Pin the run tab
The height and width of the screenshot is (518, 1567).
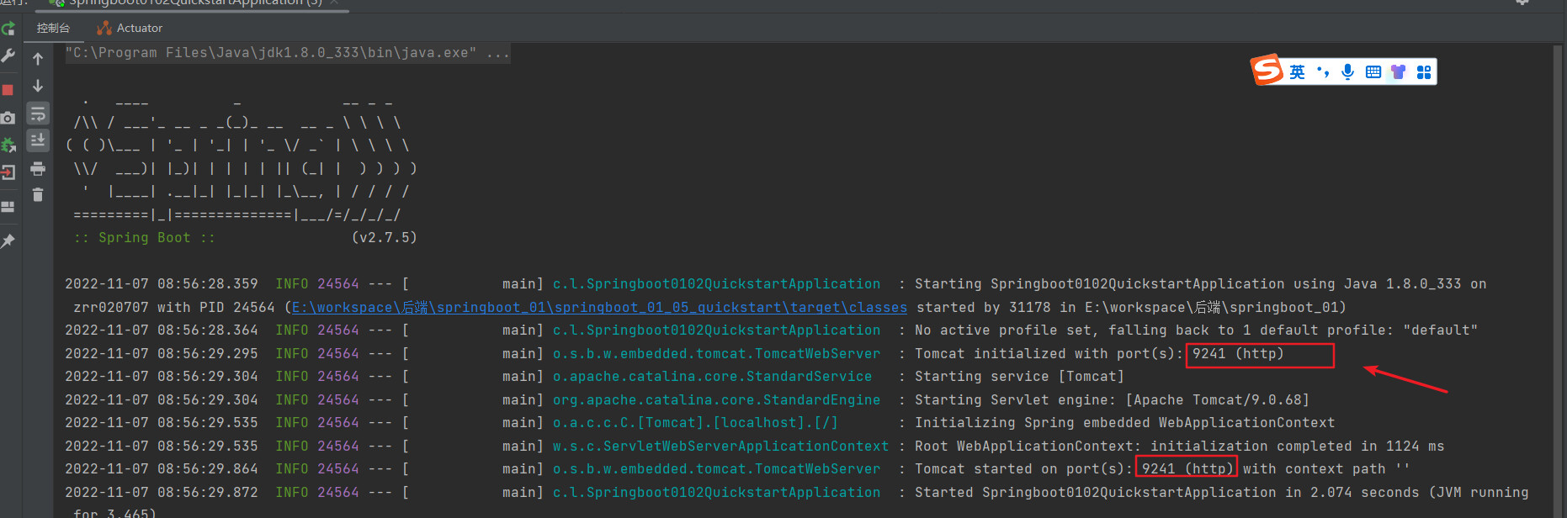(x=8, y=241)
